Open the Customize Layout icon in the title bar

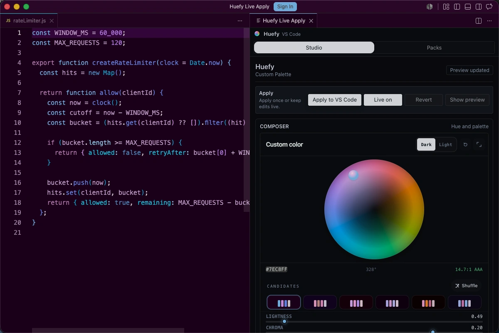pos(446,7)
